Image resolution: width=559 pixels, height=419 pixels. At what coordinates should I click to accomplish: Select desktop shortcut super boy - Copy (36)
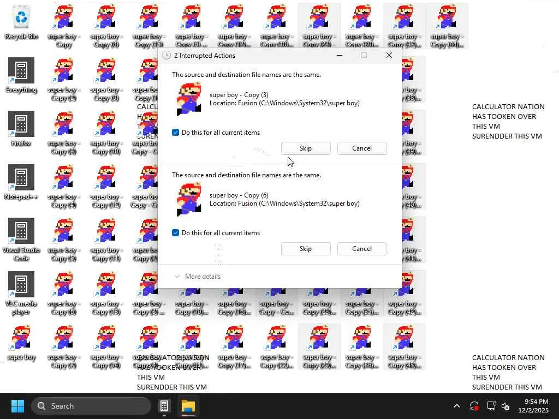click(x=362, y=348)
